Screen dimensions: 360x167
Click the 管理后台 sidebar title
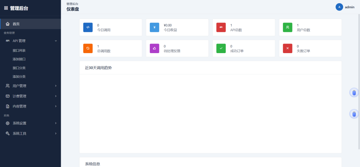click(19, 8)
